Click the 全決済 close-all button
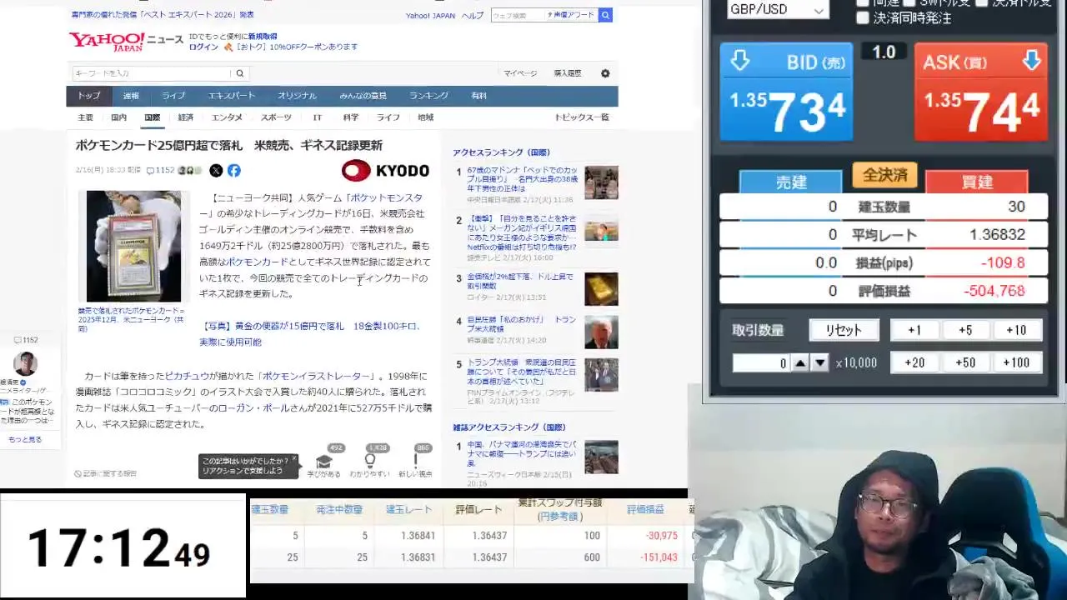 click(x=884, y=175)
